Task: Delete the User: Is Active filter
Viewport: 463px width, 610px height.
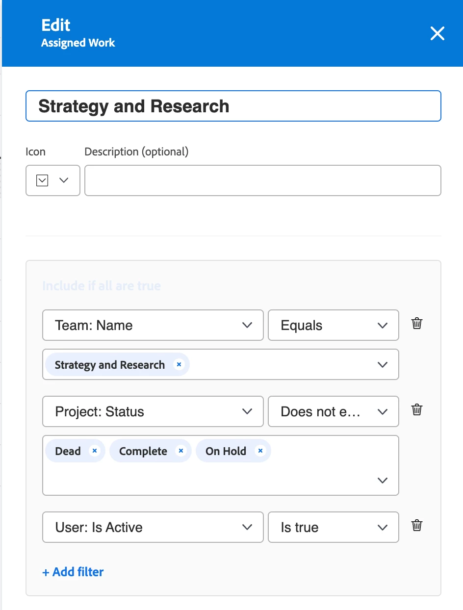Action: [417, 526]
